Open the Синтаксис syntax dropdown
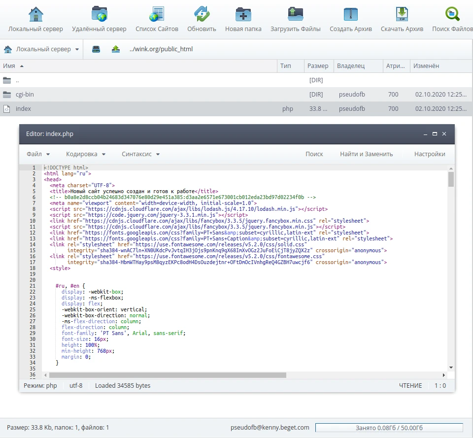473x438 pixels. click(x=140, y=154)
